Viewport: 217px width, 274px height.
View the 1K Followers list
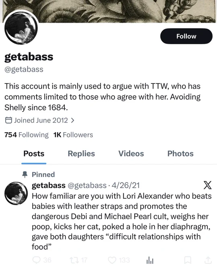73,135
